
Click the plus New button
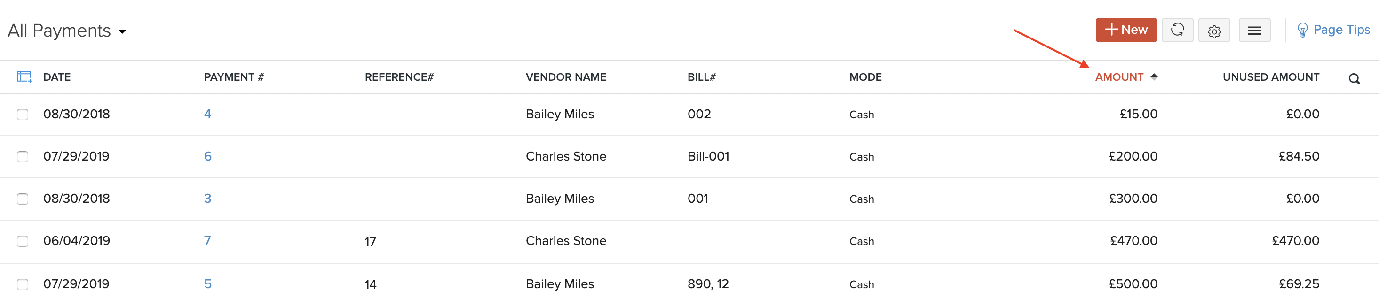1125,30
